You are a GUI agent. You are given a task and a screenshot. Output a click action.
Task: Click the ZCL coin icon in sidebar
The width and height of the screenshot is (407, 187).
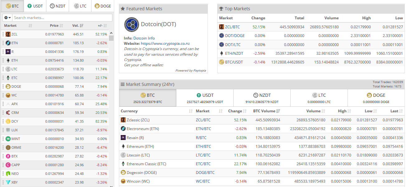coord(8,34)
